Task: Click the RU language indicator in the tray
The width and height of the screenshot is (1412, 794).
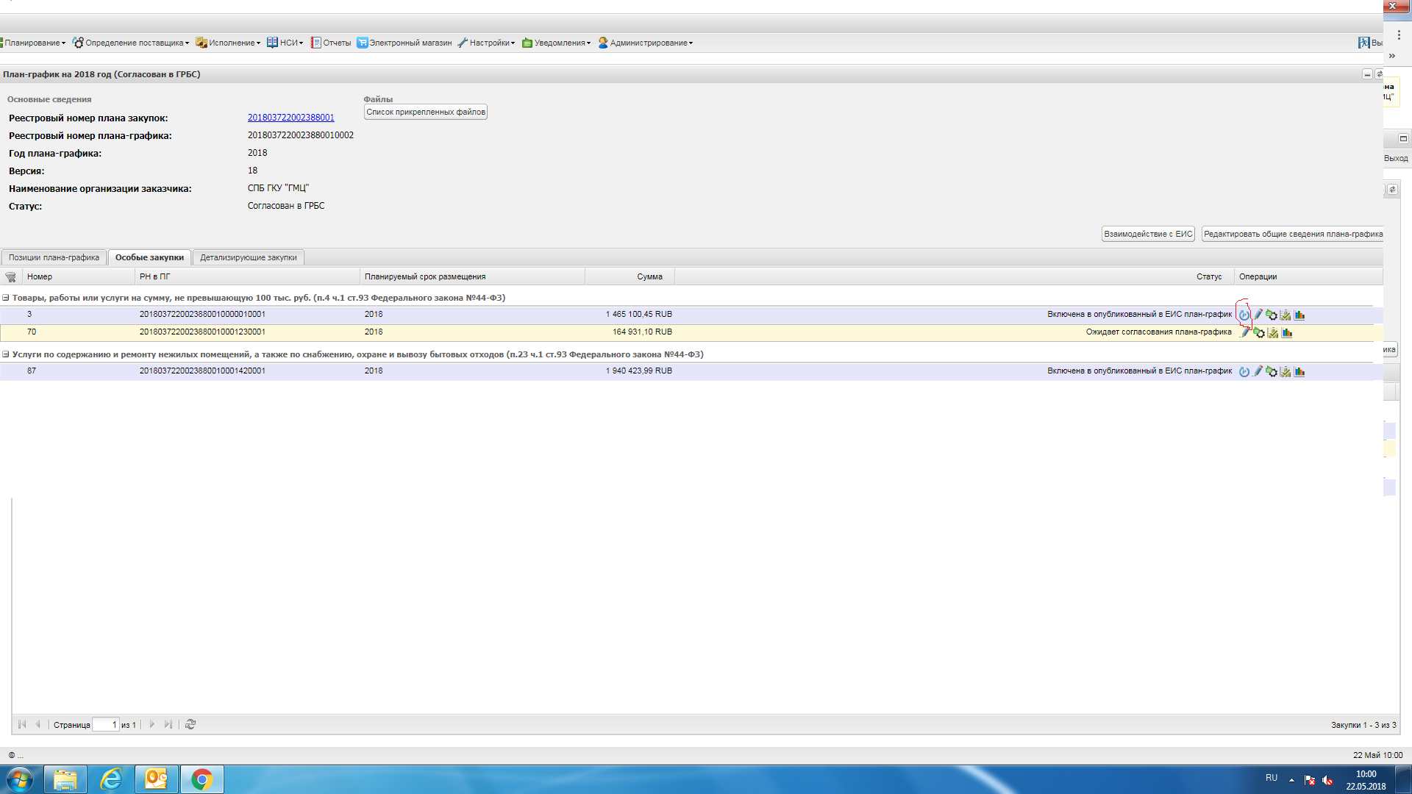Action: pos(1272,778)
